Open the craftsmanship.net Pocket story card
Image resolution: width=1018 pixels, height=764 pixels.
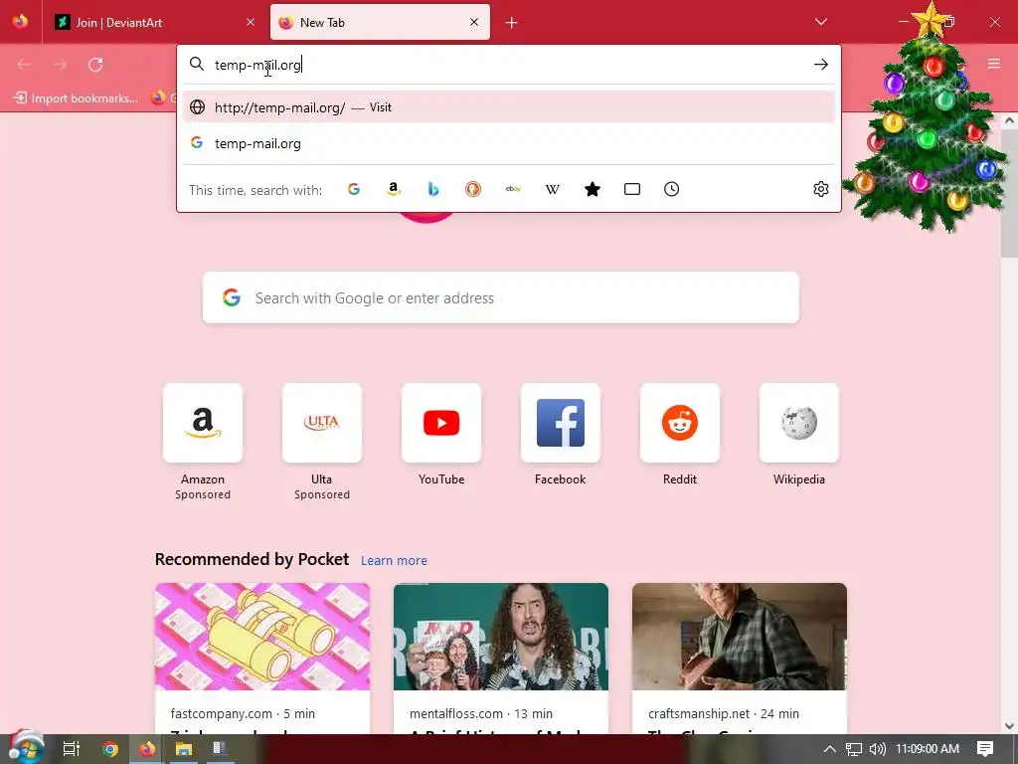click(740, 659)
